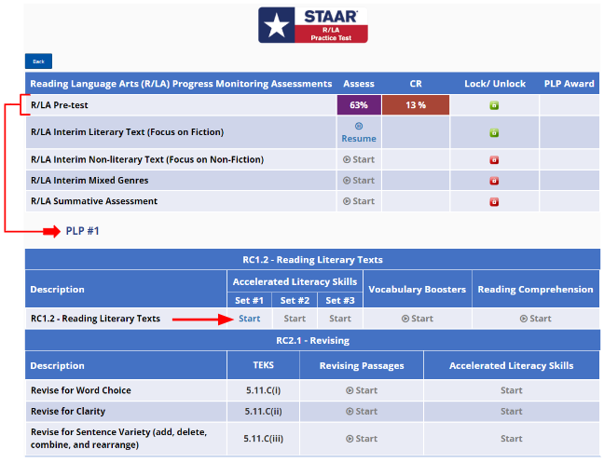604x463 pixels.
Task: Start Accelerated Literacy Skills for Sentence Variety
Action: coord(511,439)
